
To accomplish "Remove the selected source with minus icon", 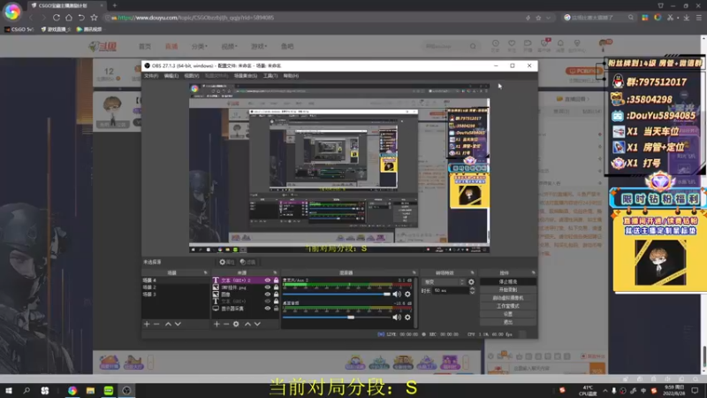I will [x=226, y=324].
